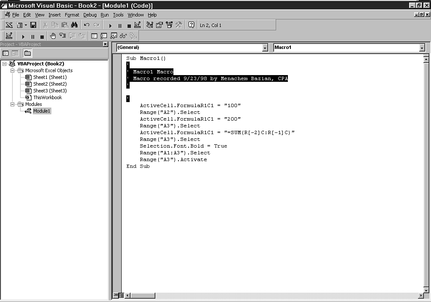The width and height of the screenshot is (431, 302).
Task: Click the Help question mark icon
Action: coord(191,25)
